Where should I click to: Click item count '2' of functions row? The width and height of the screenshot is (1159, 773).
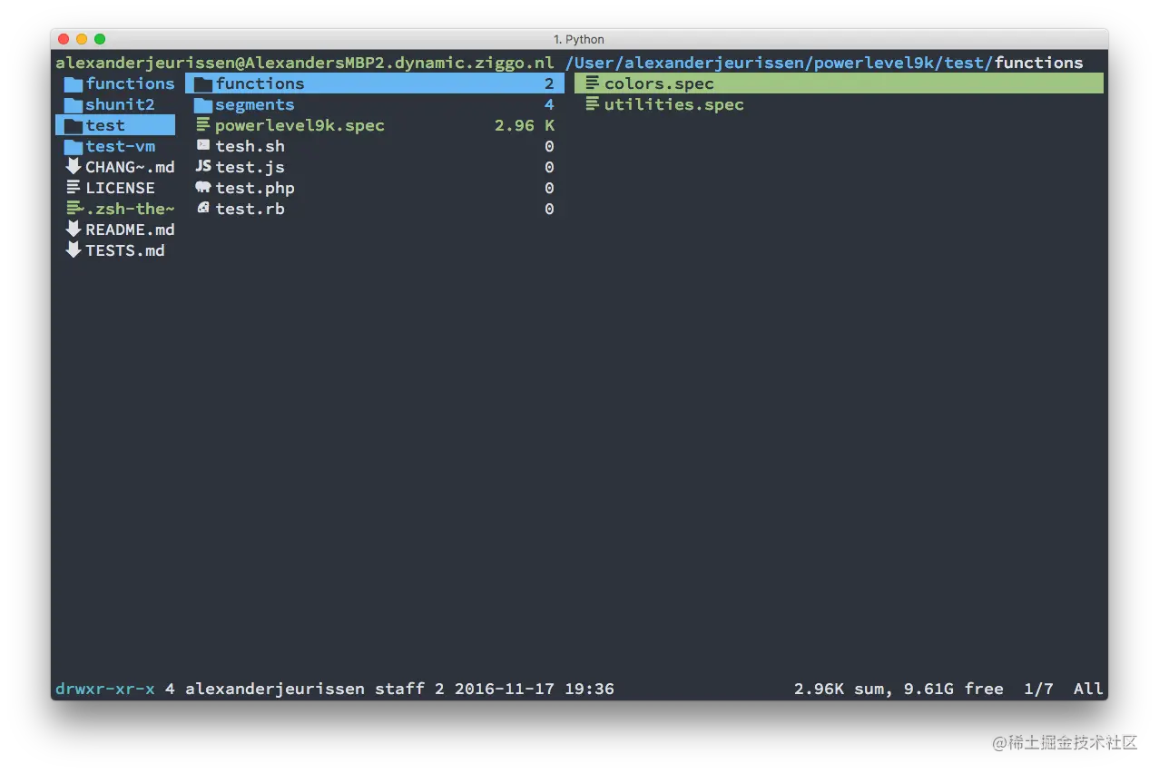pos(549,83)
